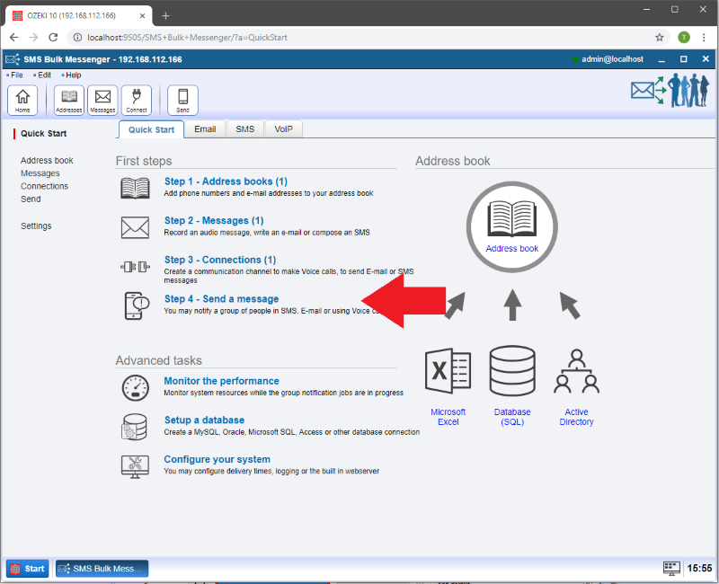Select Settings in the left sidebar

pos(36,226)
